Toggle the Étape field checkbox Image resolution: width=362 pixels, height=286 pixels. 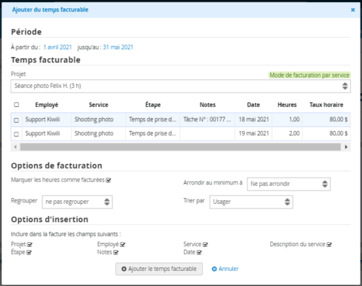[x=29, y=253]
